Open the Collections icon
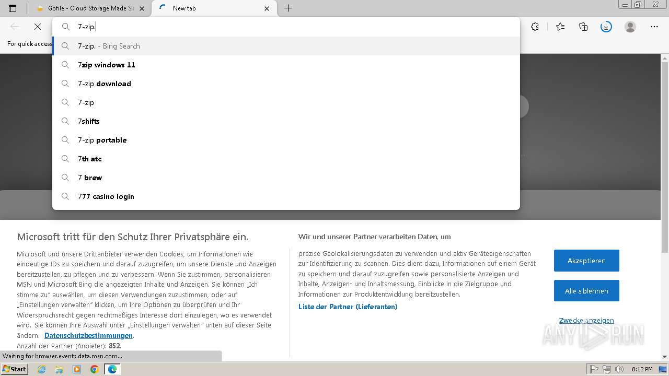669x376 pixels. (583, 27)
